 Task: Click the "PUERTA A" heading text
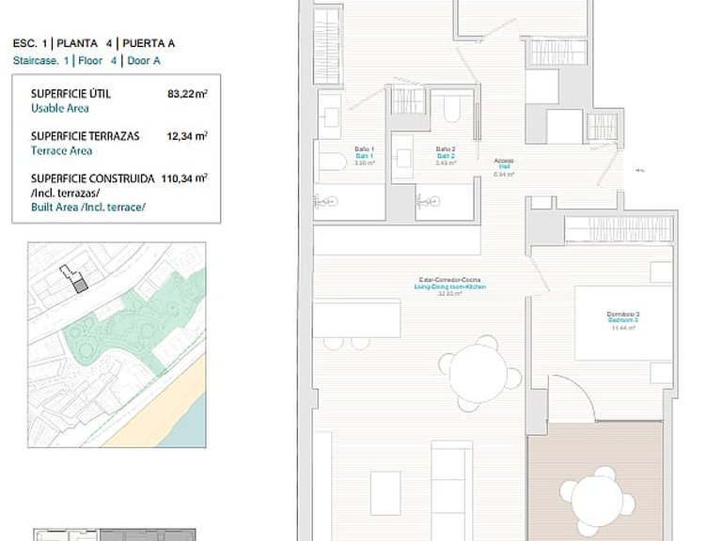[x=149, y=44]
